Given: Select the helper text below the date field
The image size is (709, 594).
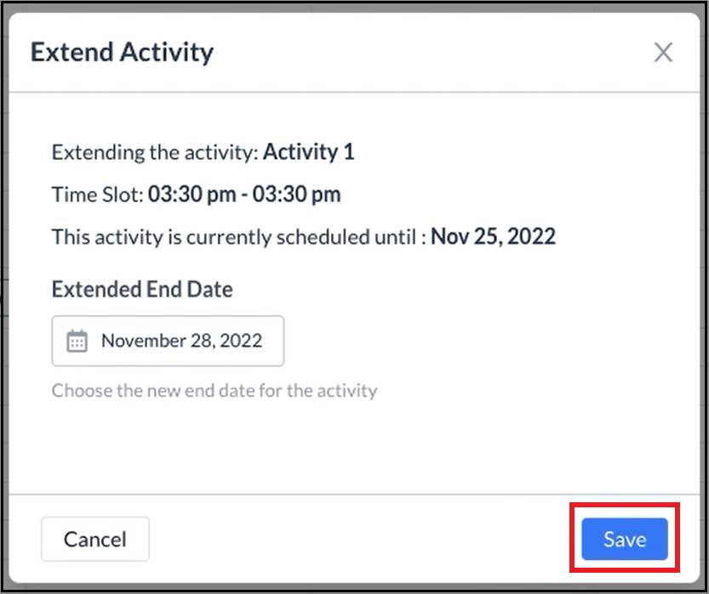Looking at the screenshot, I should 213,391.
